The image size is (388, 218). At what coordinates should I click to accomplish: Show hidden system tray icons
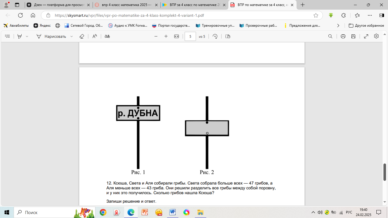tap(313, 212)
